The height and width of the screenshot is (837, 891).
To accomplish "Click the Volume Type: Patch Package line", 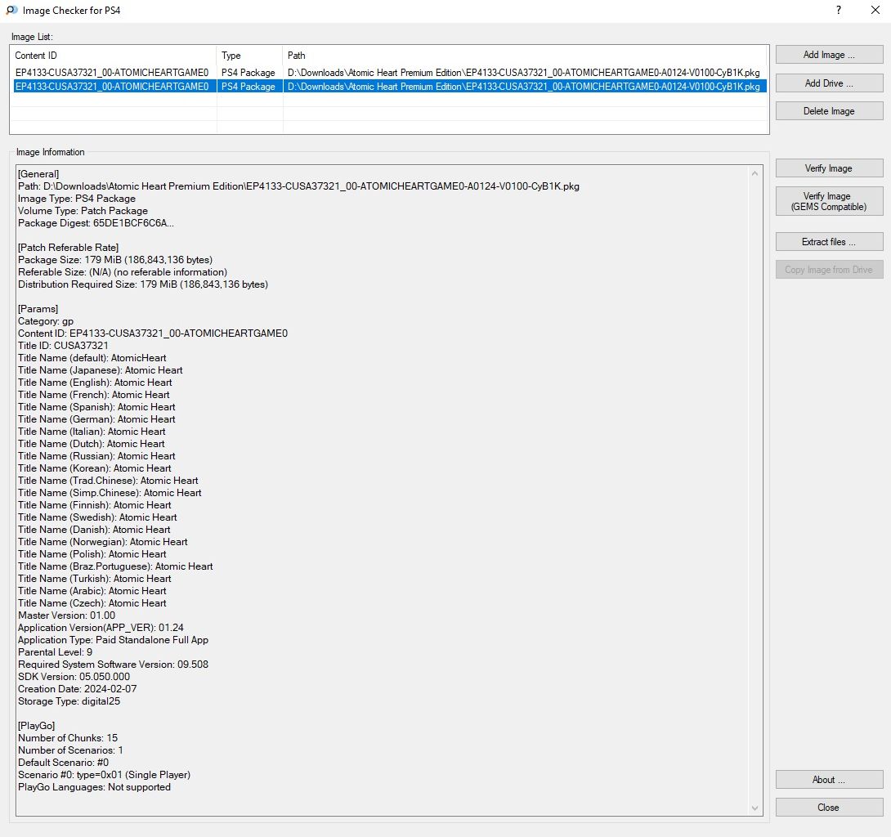I will (83, 211).
